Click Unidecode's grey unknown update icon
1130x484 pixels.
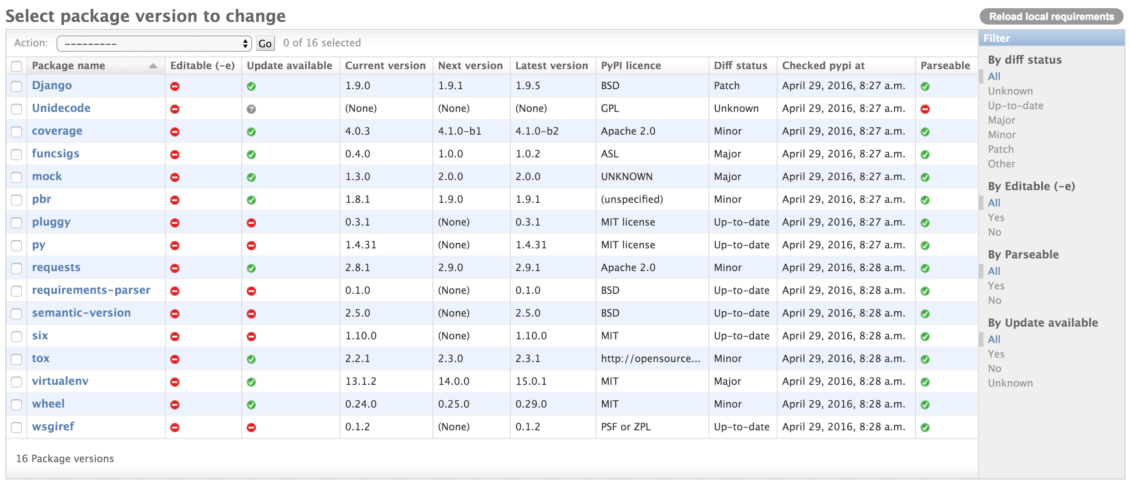coord(251,109)
